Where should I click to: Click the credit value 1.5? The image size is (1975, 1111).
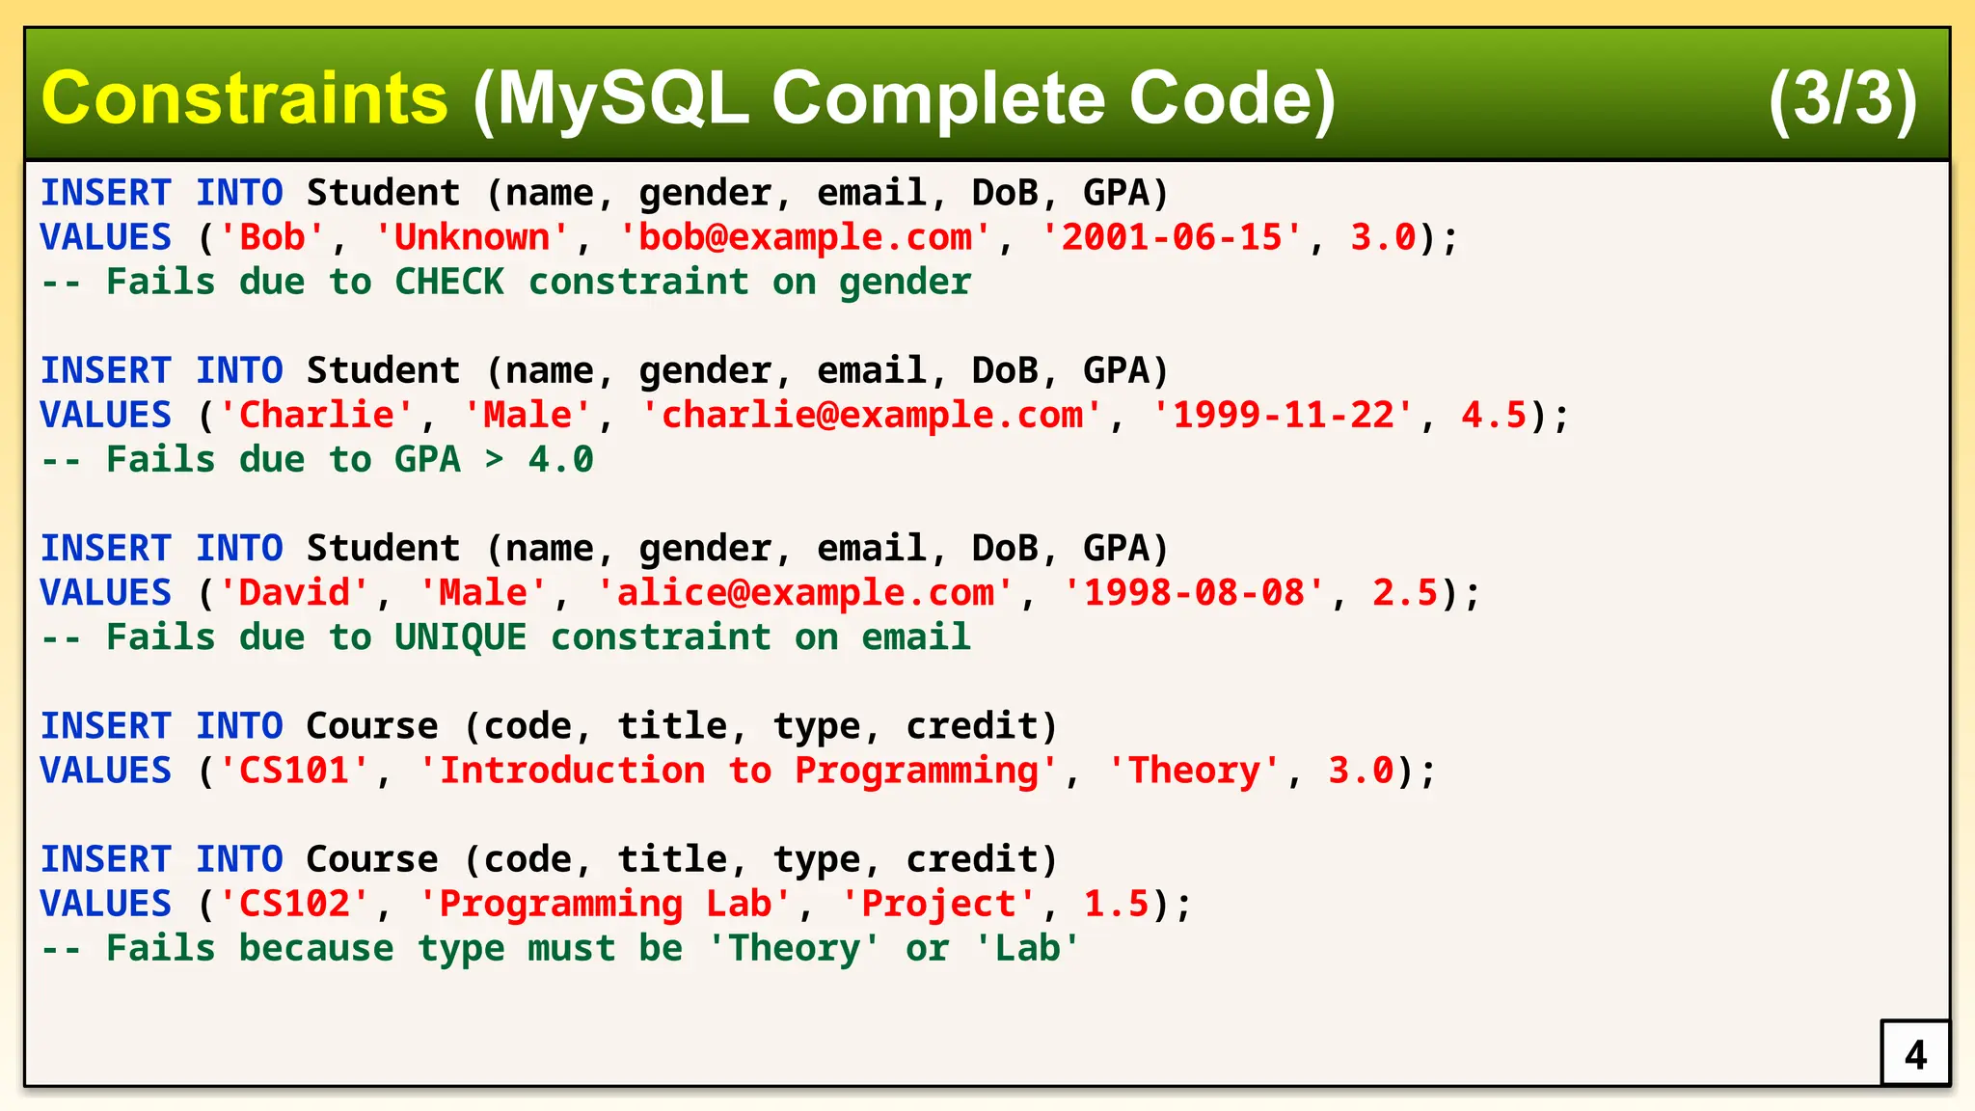click(x=1117, y=904)
